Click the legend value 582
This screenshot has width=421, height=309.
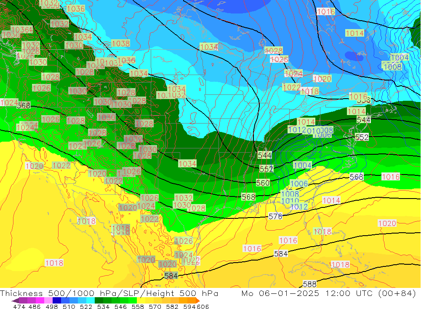(172, 306)
